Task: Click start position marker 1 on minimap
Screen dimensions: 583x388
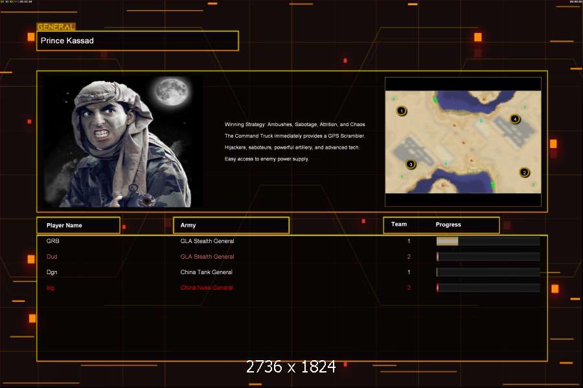Action: 402,111
